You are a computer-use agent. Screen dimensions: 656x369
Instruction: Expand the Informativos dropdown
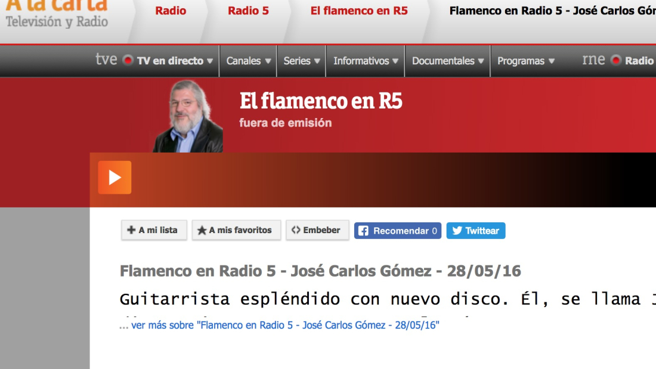[366, 61]
